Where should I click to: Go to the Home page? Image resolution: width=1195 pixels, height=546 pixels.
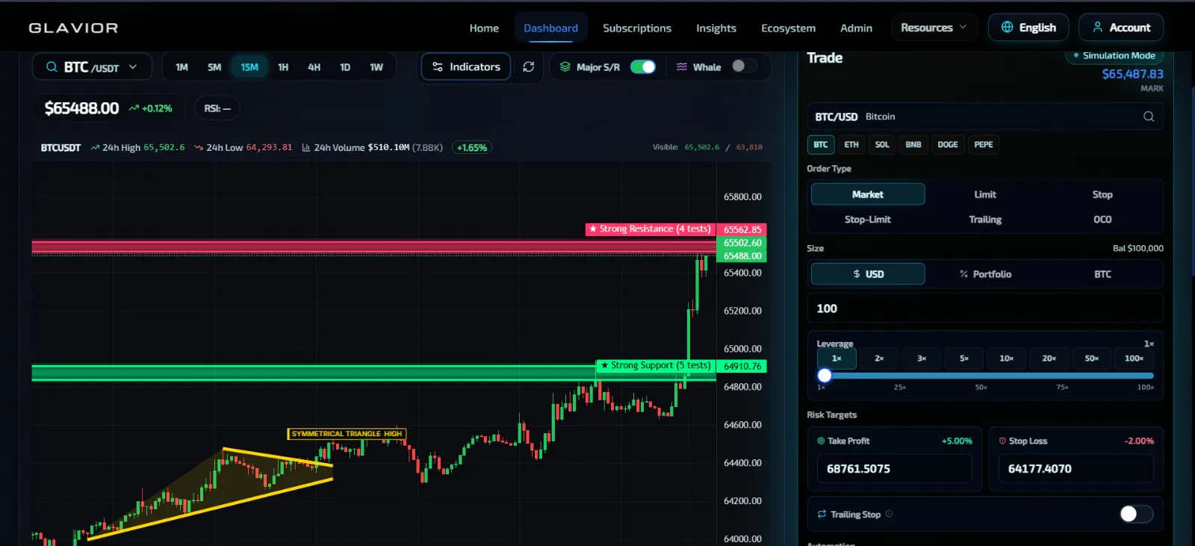(484, 28)
